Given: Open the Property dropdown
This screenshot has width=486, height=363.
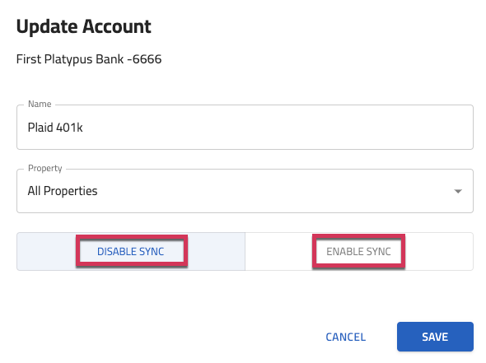Looking at the screenshot, I should 245,191.
